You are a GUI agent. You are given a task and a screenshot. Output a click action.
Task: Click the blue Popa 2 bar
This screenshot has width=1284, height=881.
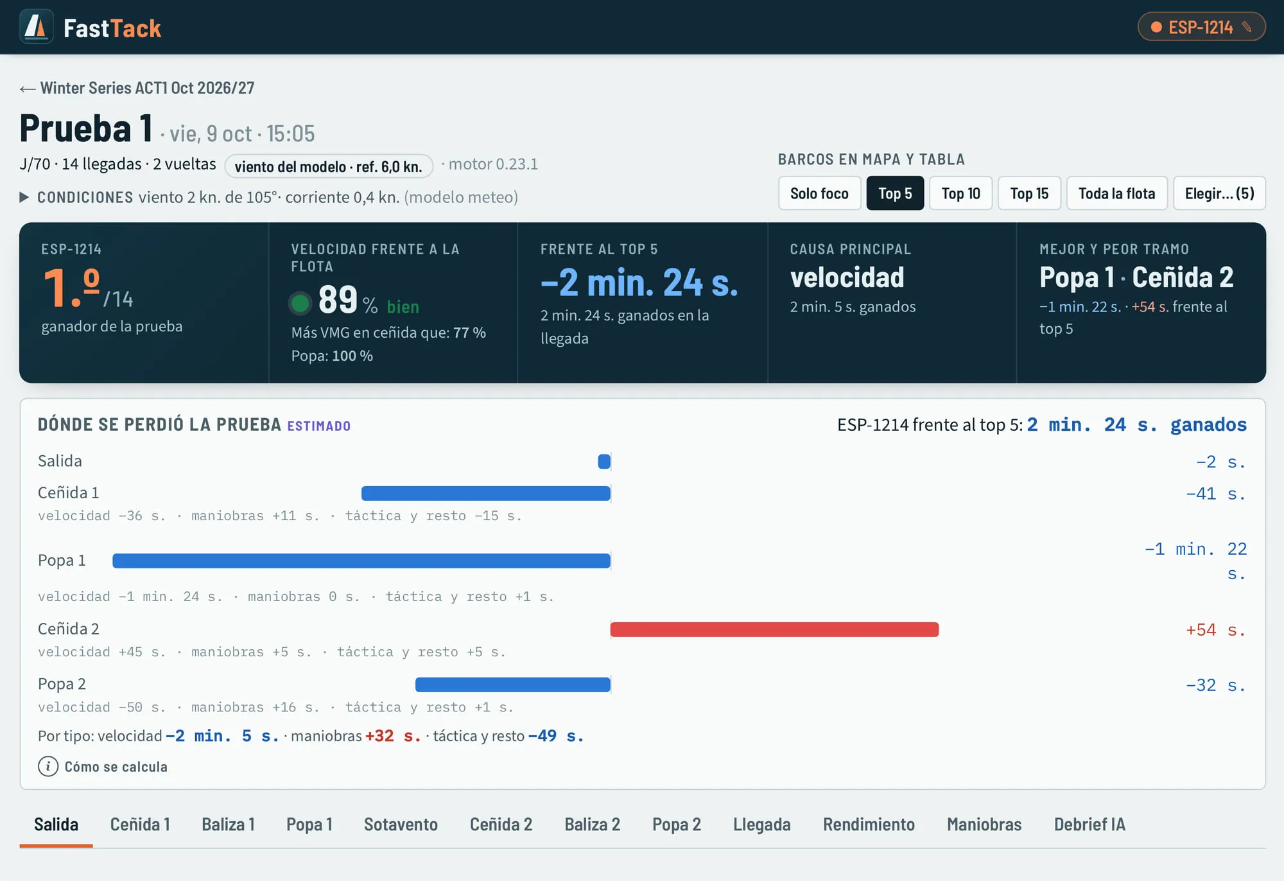tap(513, 685)
